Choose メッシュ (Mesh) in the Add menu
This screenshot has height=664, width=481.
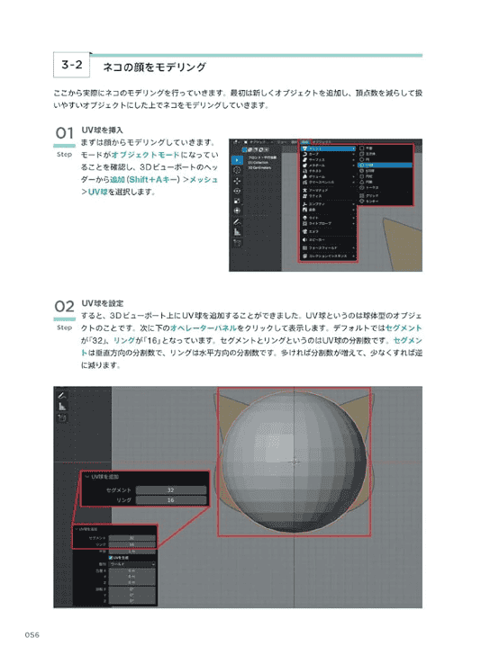(x=328, y=148)
